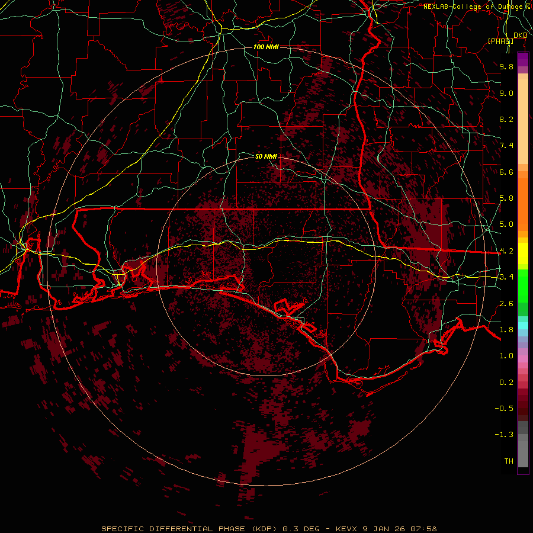Select the 9.8 value on the color scale

[x=506, y=66]
